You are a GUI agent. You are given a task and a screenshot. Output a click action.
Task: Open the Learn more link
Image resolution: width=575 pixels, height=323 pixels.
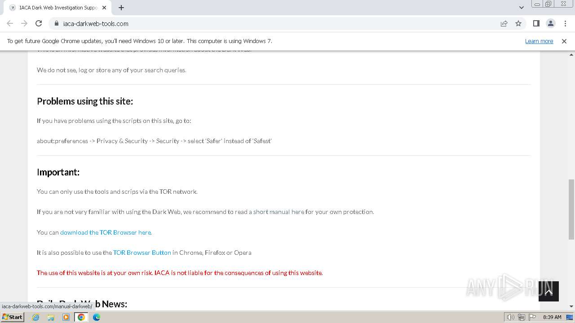[539, 41]
